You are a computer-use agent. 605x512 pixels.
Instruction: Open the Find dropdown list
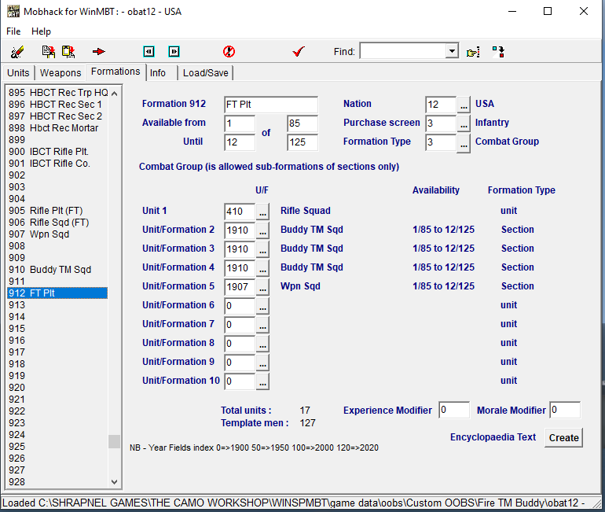[x=451, y=52]
